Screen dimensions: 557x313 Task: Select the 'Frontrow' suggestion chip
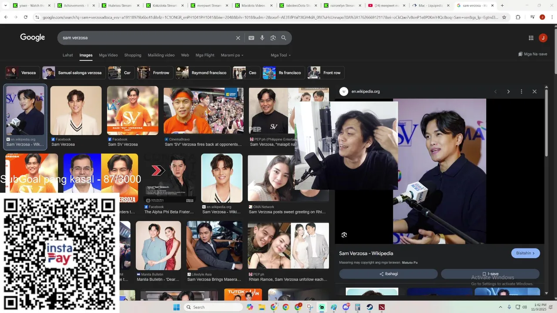pos(155,73)
